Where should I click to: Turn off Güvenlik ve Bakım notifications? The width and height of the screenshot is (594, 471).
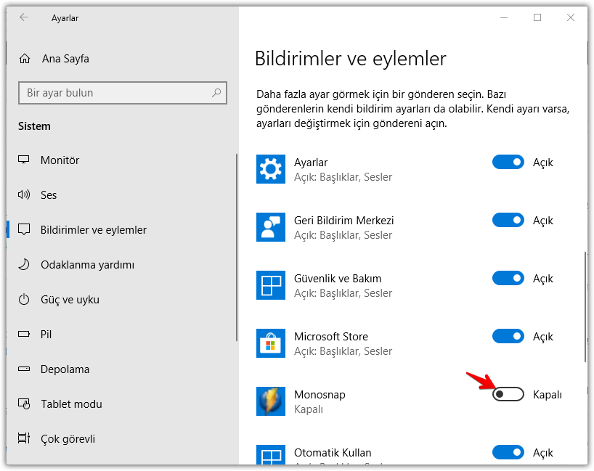coord(508,278)
